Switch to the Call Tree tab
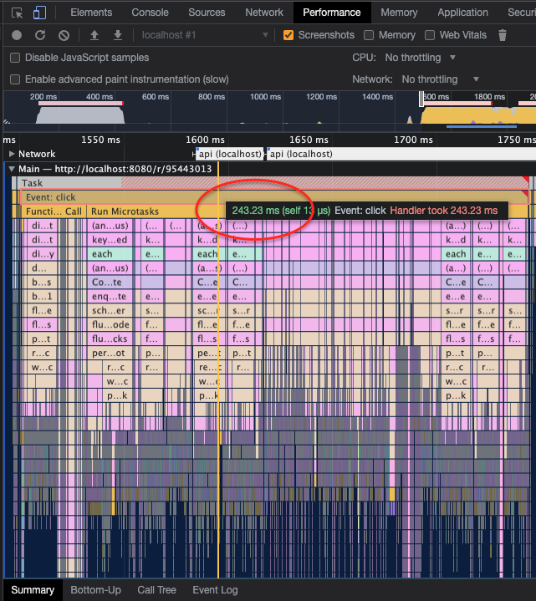The width and height of the screenshot is (536, 601). point(157,590)
